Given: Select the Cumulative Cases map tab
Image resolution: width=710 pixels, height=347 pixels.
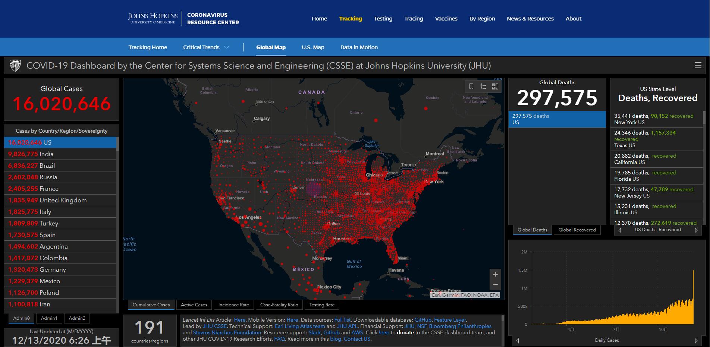Looking at the screenshot, I should (151, 305).
